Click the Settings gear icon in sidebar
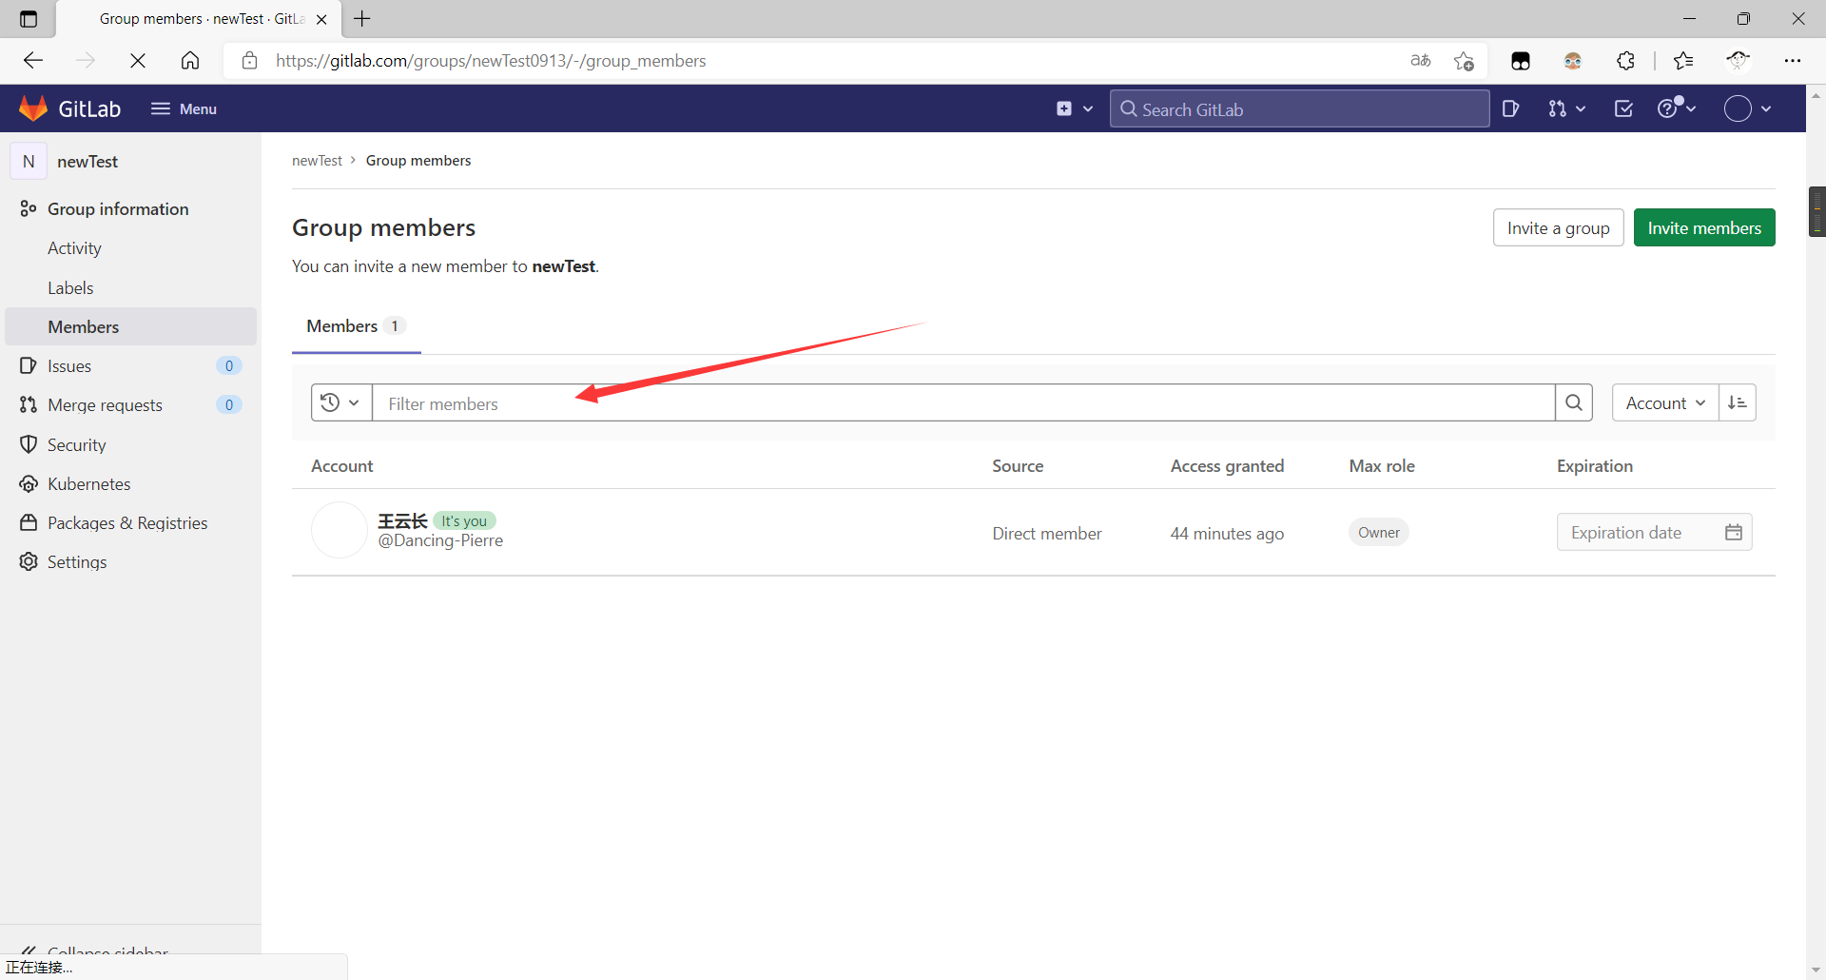This screenshot has width=1826, height=980. 29,561
